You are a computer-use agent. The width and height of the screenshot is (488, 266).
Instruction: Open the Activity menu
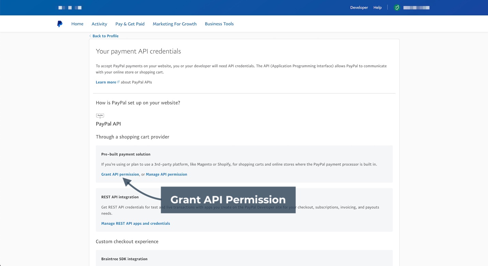pos(99,24)
